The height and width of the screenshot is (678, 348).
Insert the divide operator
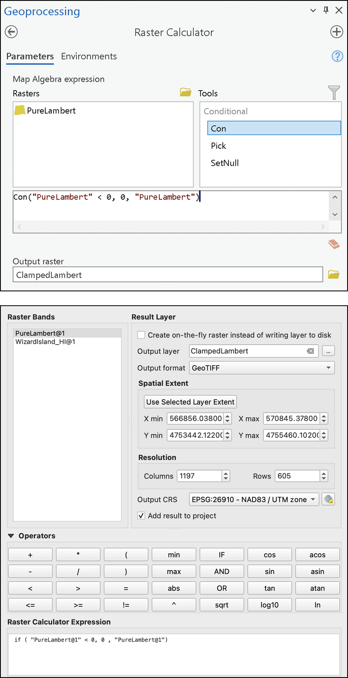[x=78, y=572]
